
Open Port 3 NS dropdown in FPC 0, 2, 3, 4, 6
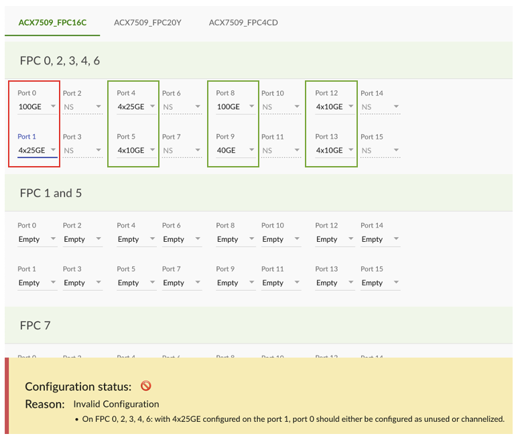[82, 151]
